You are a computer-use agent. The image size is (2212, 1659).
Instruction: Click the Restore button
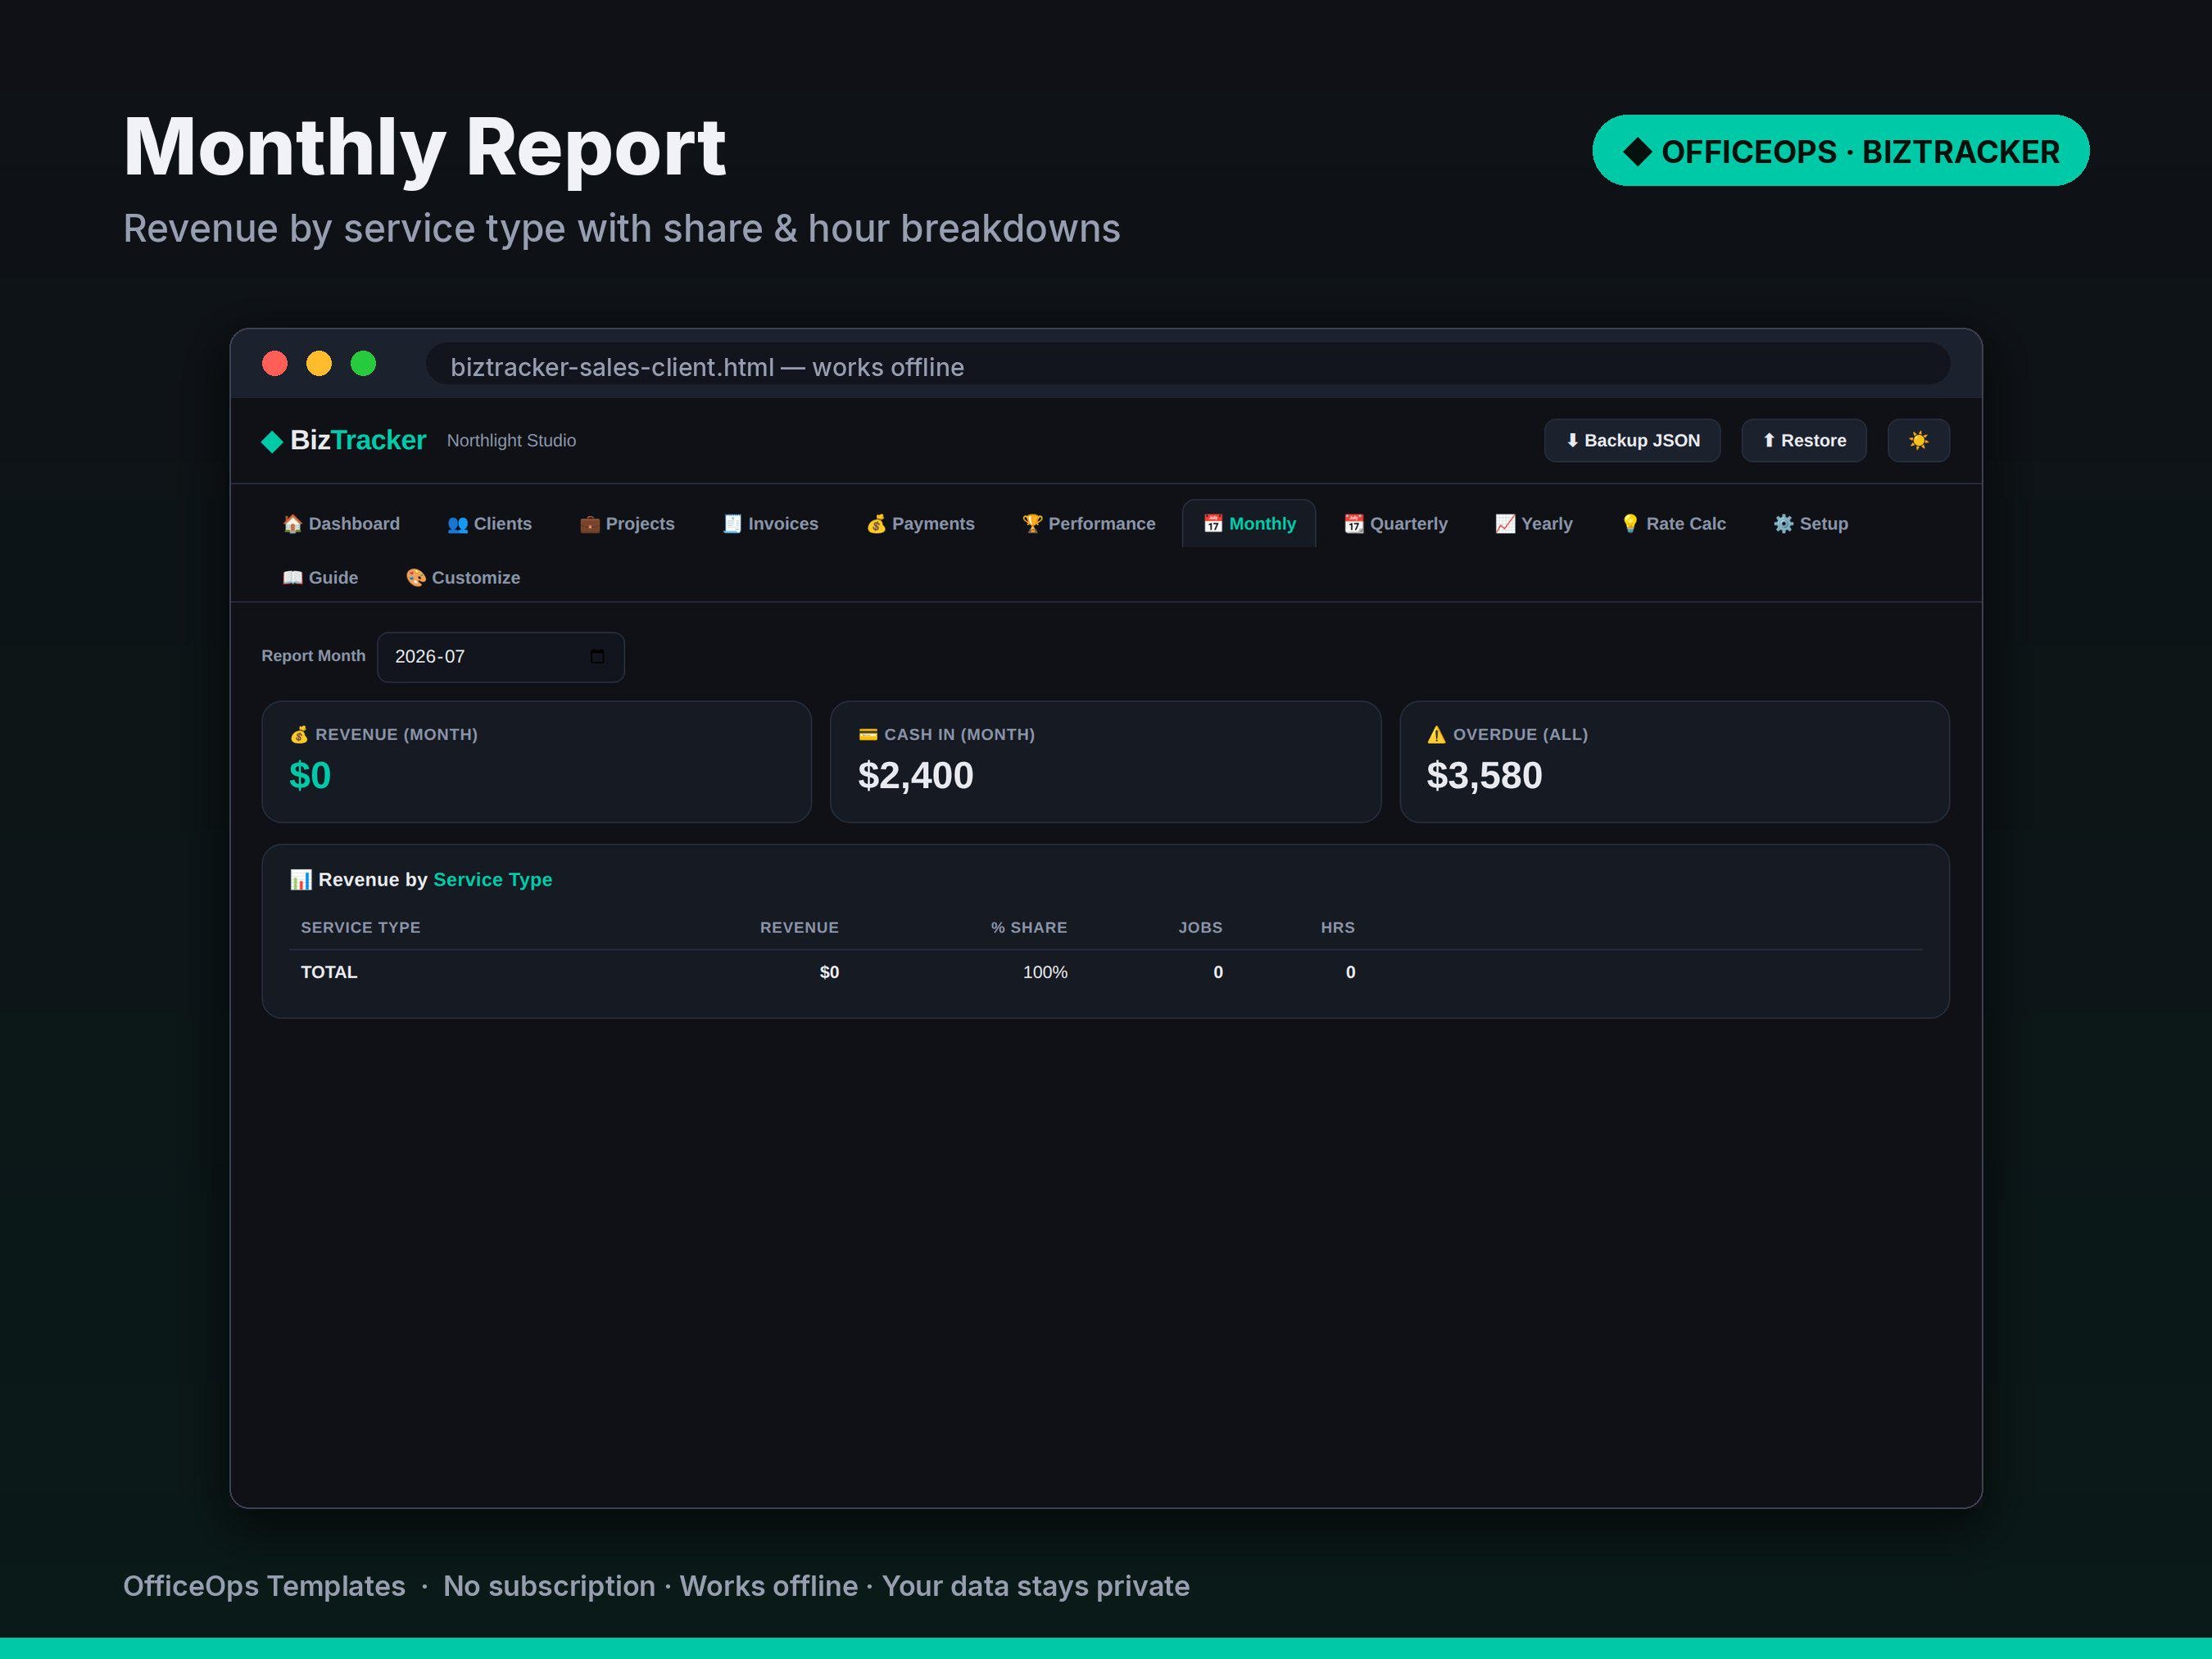(1804, 440)
